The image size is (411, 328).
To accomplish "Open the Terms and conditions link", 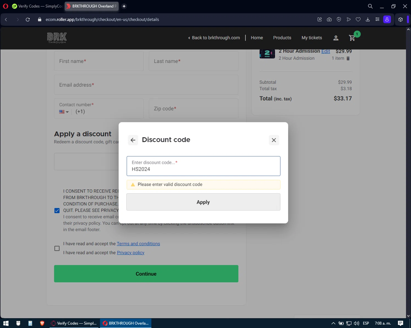I will pos(138,244).
